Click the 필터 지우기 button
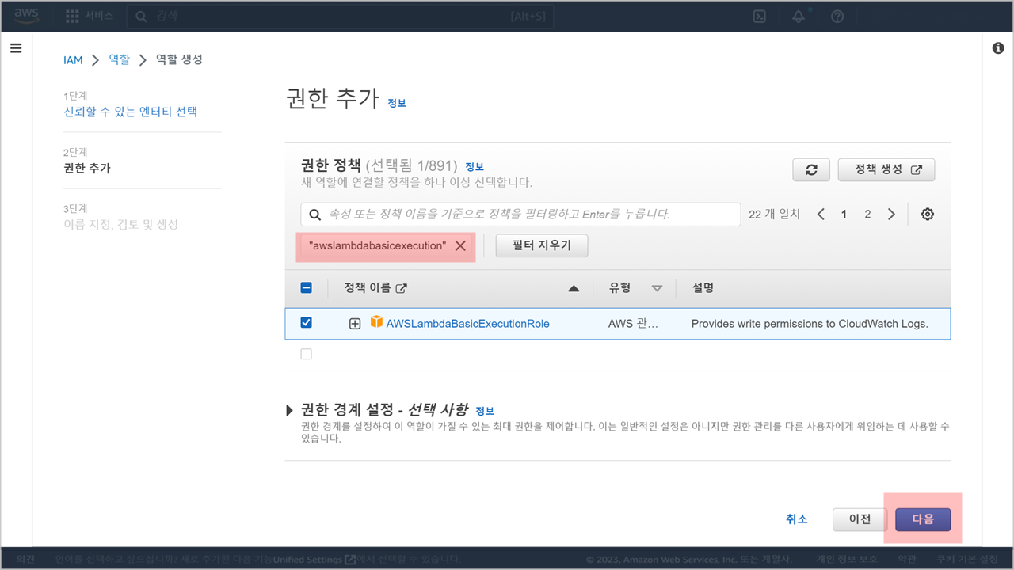 (542, 246)
